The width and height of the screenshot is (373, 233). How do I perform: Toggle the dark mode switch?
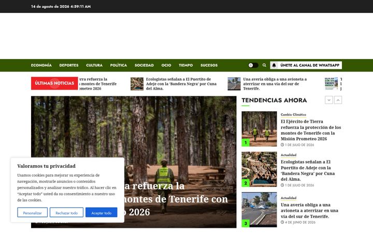click(253, 65)
